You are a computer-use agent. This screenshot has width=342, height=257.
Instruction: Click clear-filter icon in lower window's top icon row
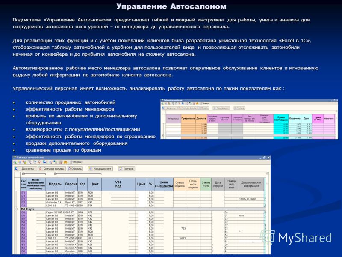39,162
